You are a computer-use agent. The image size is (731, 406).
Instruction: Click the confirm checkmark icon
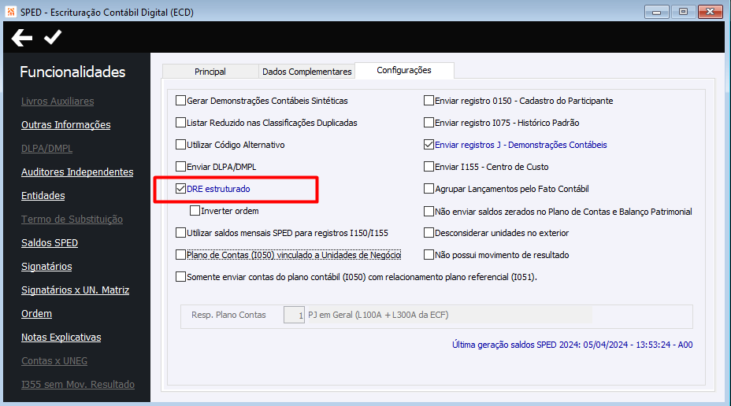53,37
